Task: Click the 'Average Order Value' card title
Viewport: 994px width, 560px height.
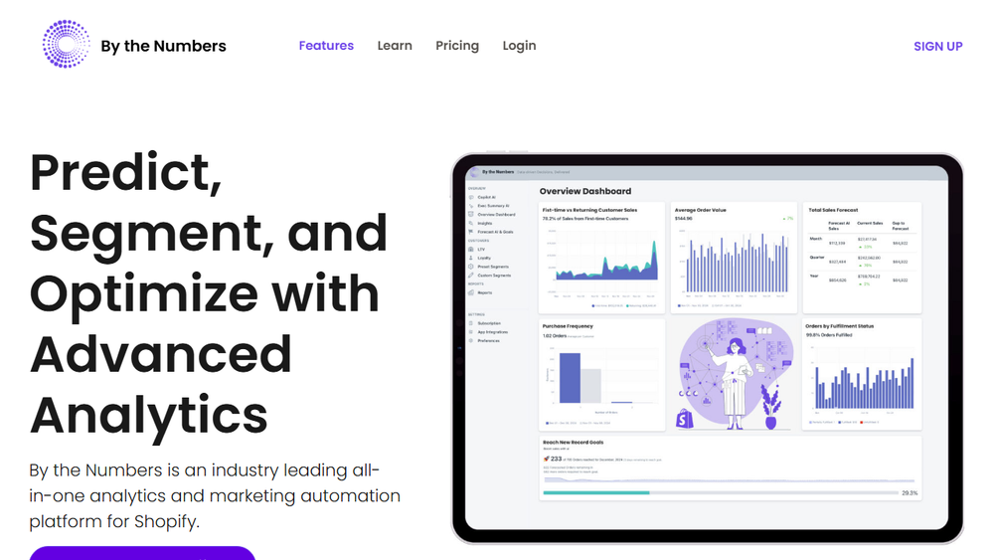Action: pyautogui.click(x=701, y=210)
